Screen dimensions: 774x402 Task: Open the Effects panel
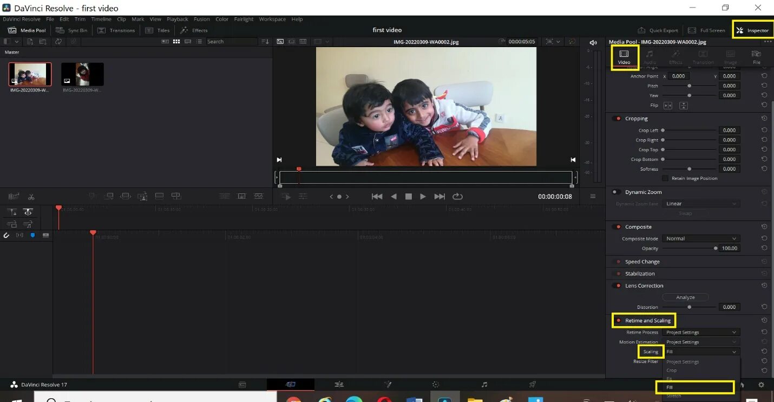point(194,30)
